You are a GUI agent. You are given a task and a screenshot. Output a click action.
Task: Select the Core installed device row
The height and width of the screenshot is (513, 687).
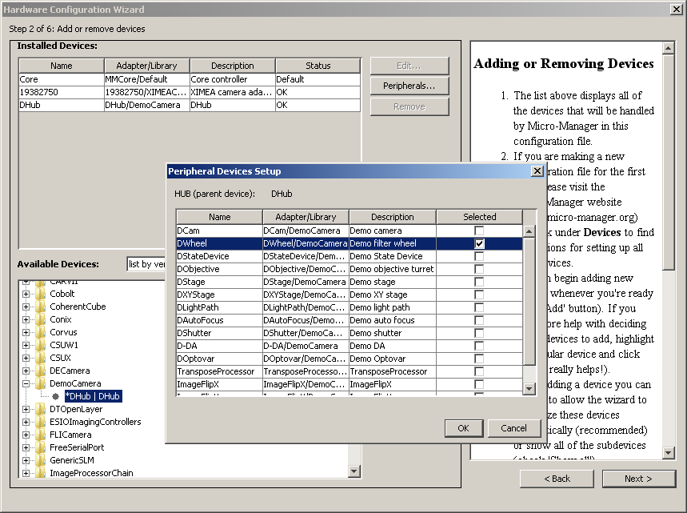tap(190, 79)
